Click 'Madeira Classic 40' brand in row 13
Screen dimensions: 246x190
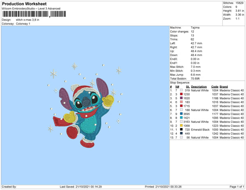(x=232, y=137)
